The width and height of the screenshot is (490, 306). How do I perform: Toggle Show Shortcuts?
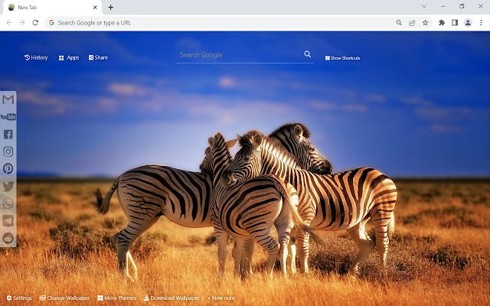point(342,58)
